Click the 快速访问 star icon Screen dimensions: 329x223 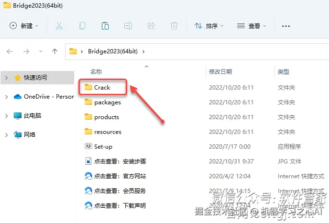pyautogui.click(x=18, y=78)
